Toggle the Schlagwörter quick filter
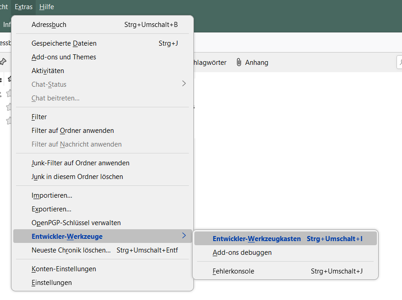Image resolution: width=402 pixels, height=300 pixels. (209, 62)
